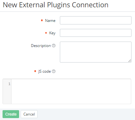The height and width of the screenshot is (120, 135).
Task: Click the JS code help question-mark icon
Action: (54, 71)
